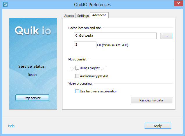Viewport: 185px width, 136px height.
Task: Switch to the Access tab
Action: (x=69, y=16)
